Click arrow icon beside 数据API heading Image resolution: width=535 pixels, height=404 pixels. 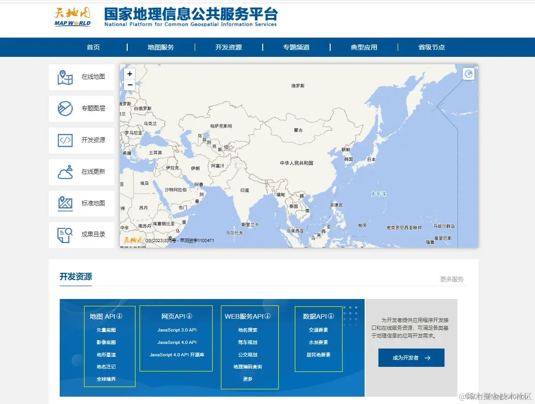coord(331,316)
